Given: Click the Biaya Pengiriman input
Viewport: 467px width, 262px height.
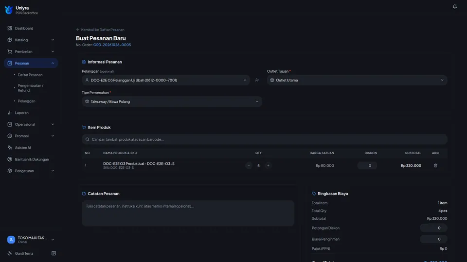Looking at the screenshot, I should coord(433,239).
